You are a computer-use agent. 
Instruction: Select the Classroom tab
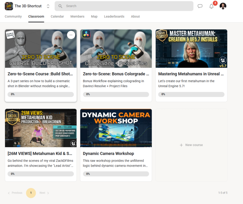click(36, 16)
